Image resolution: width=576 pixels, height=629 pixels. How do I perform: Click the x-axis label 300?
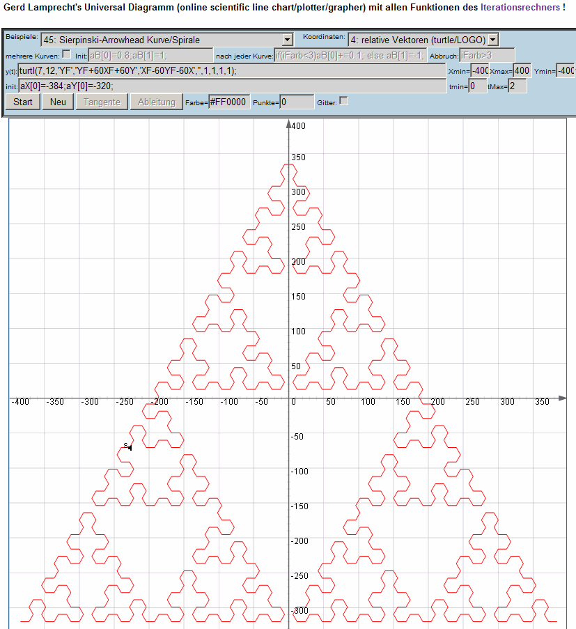click(508, 402)
